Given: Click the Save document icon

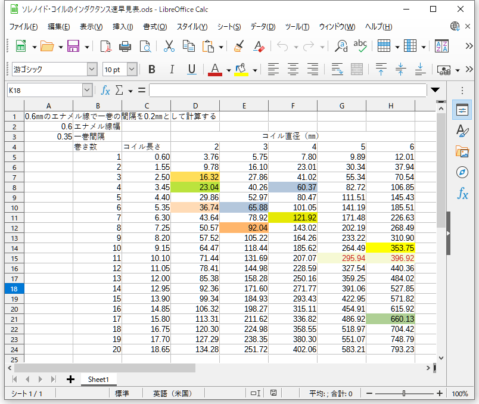Looking at the screenshot, I should click(x=74, y=46).
